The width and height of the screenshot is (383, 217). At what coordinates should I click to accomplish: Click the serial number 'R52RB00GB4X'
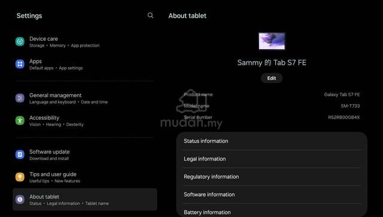pyautogui.click(x=344, y=117)
